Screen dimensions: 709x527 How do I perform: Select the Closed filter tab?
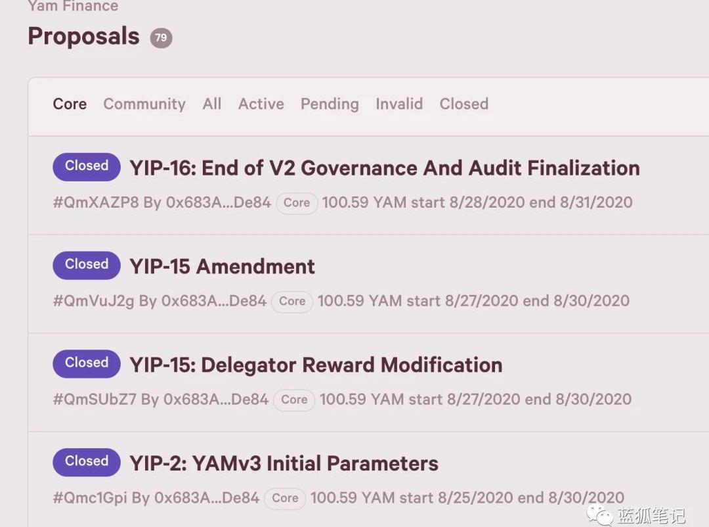point(464,104)
